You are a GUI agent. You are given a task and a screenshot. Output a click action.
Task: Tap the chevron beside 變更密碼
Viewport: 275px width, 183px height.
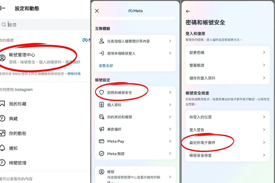point(264,52)
